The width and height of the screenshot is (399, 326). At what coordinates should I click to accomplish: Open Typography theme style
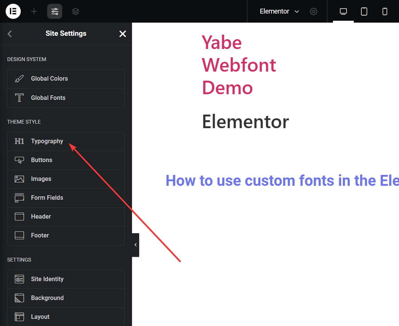[66, 141]
